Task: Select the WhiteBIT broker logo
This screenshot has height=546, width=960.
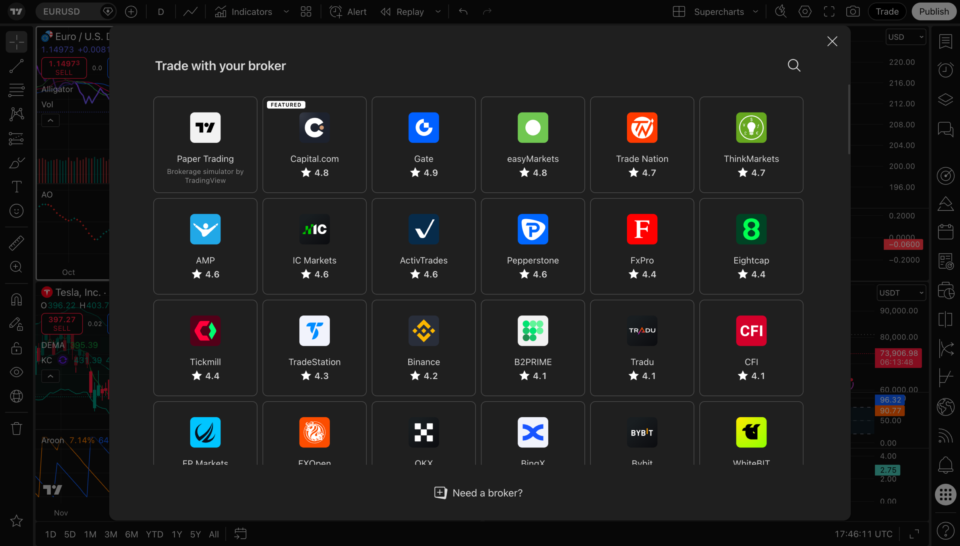Action: [751, 432]
